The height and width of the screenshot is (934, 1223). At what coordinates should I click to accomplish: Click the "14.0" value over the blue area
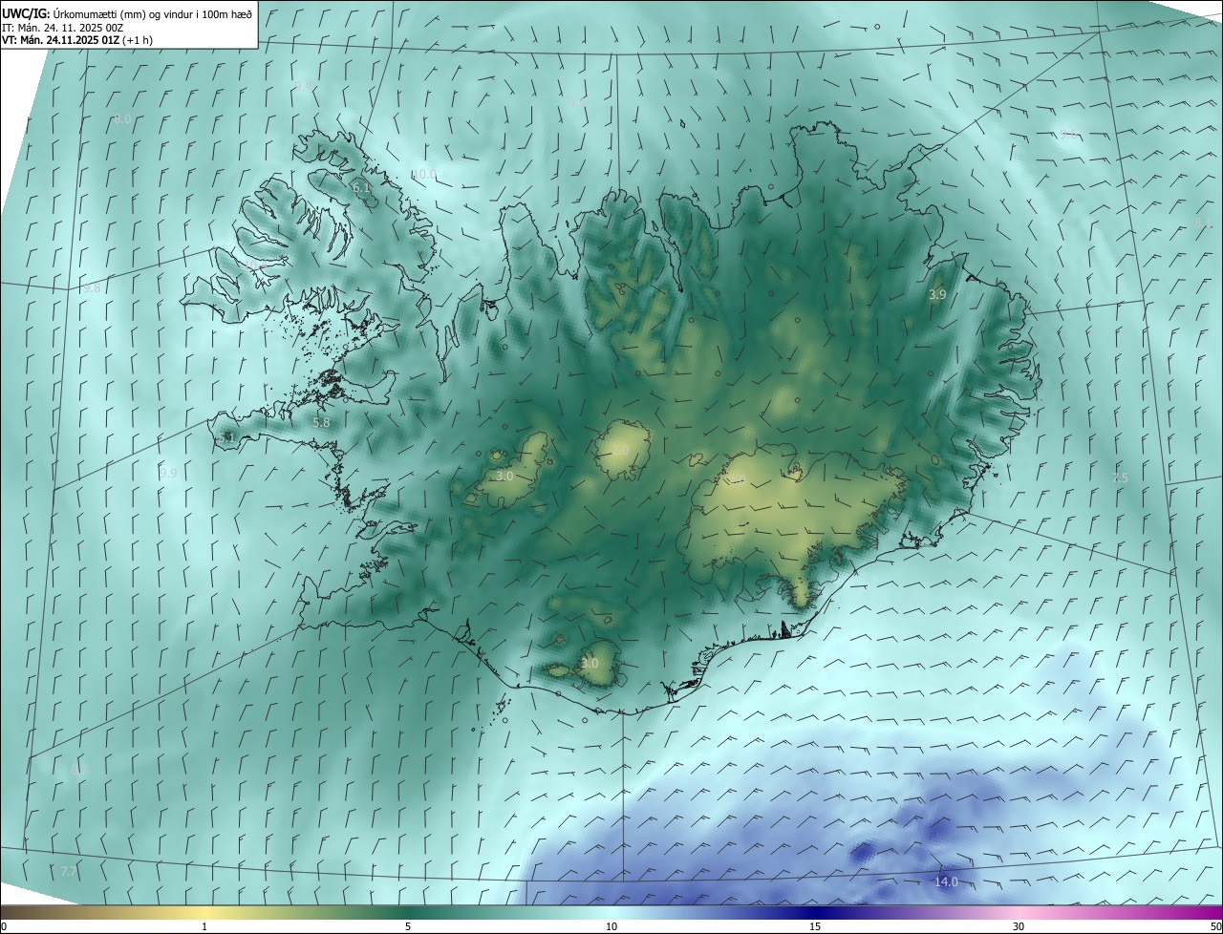[x=946, y=881]
